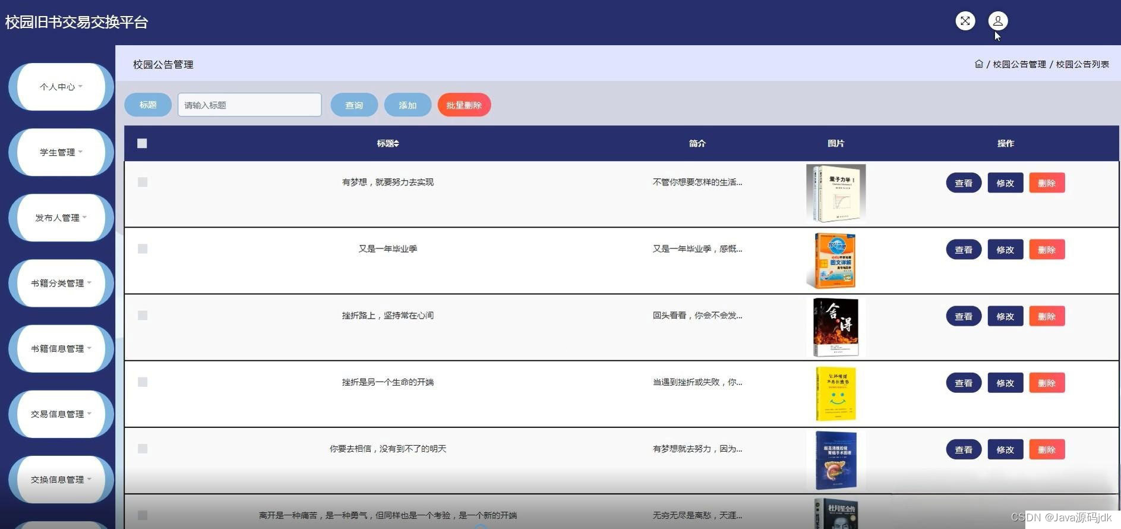
Task: Click 修改 for 挫折路上，坚持常在心间
Action: 1005,316
